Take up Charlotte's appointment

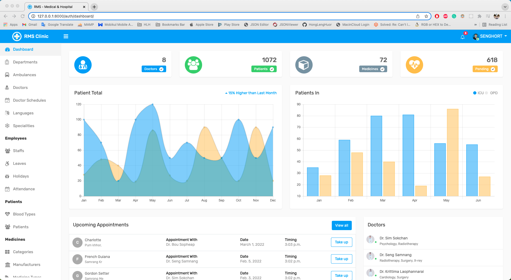[x=341, y=242]
